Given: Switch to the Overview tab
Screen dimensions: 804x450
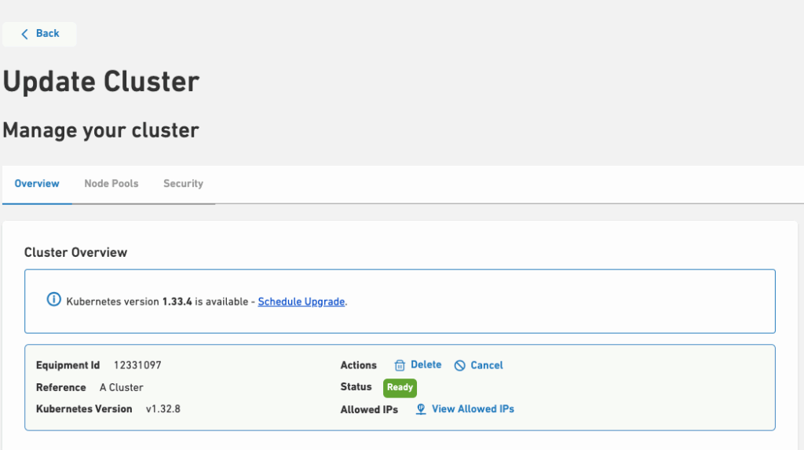Looking at the screenshot, I should [37, 184].
